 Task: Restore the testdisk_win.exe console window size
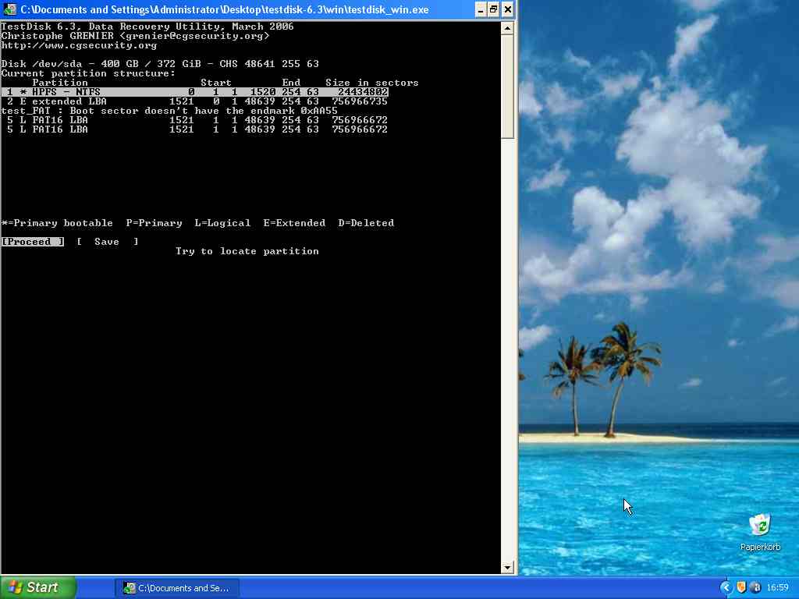click(494, 9)
